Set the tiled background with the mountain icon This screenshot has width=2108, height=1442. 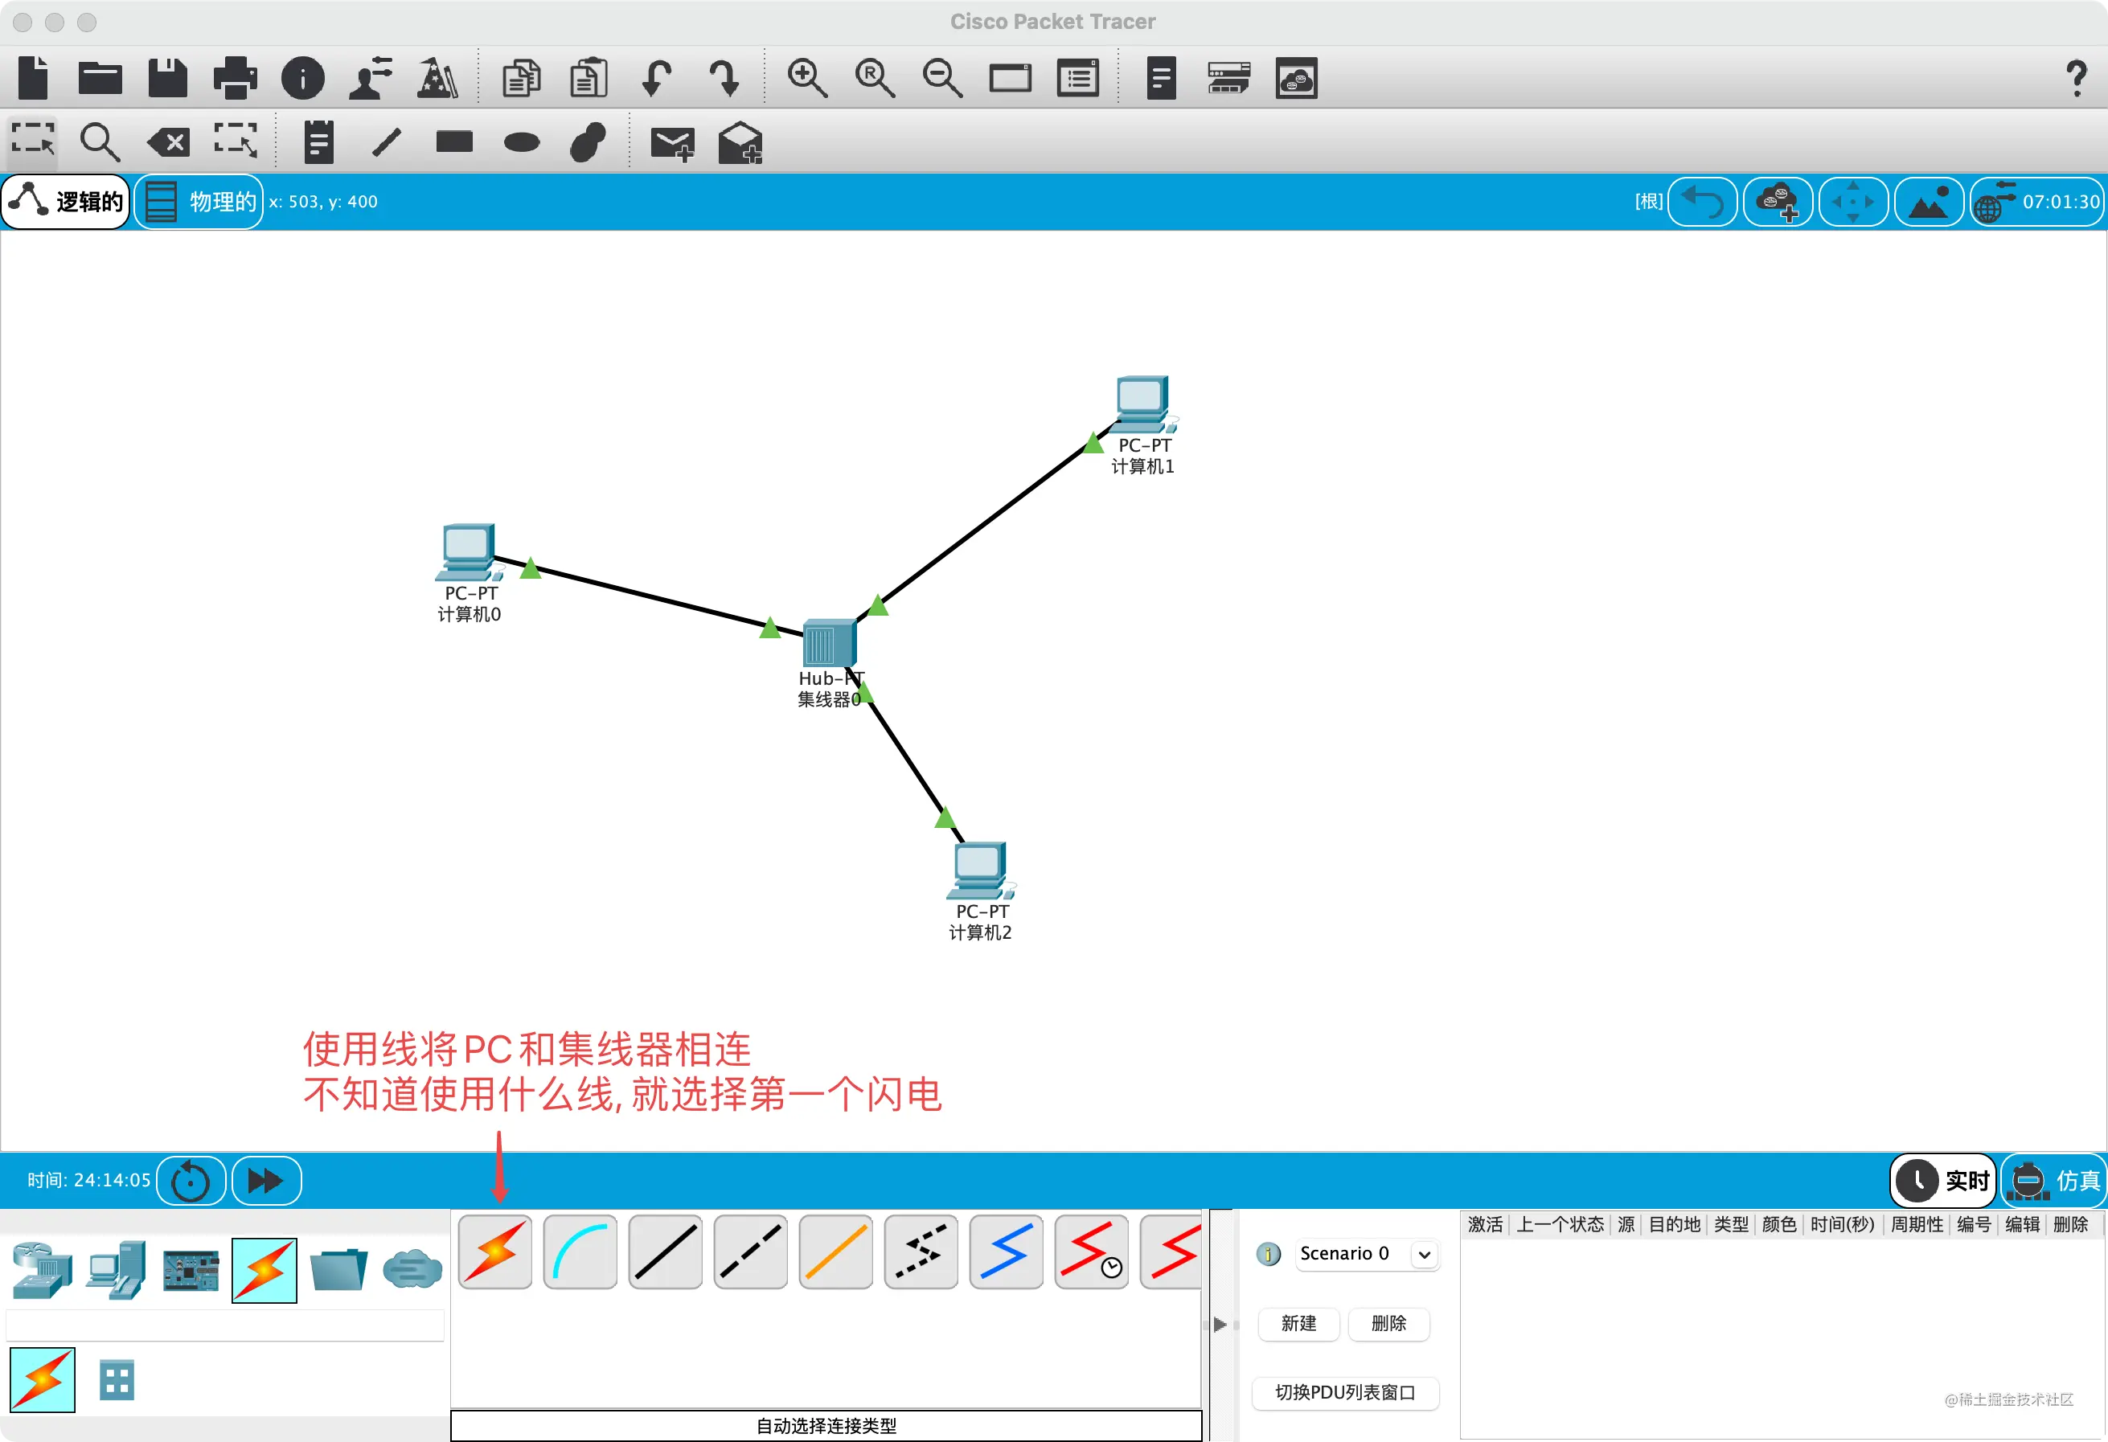click(1929, 201)
